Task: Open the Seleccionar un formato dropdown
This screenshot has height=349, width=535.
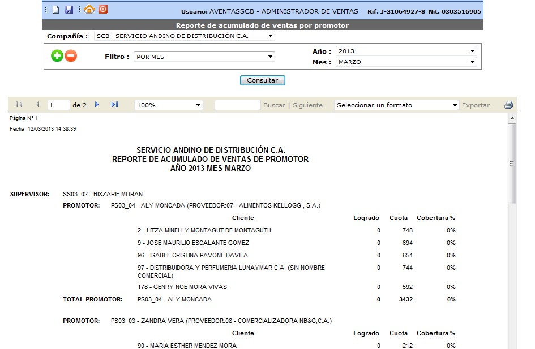Action: [396, 105]
